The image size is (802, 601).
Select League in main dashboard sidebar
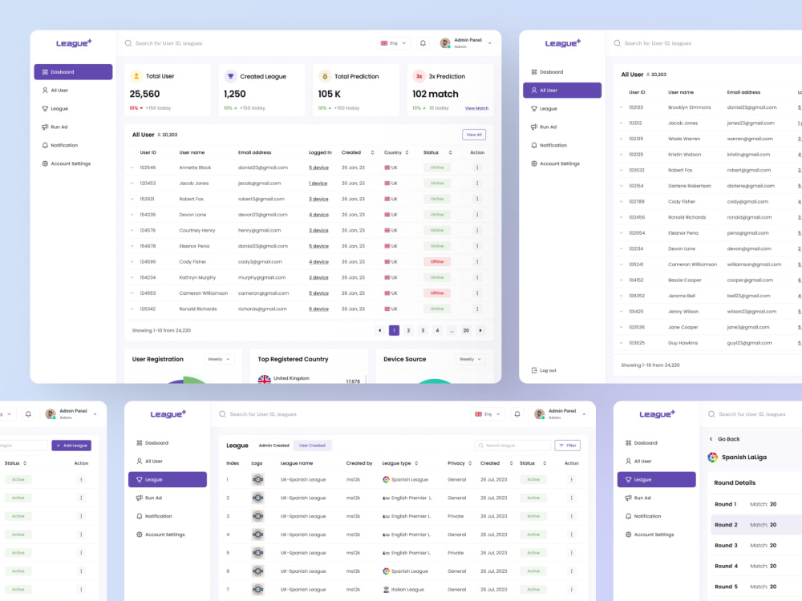click(73, 109)
